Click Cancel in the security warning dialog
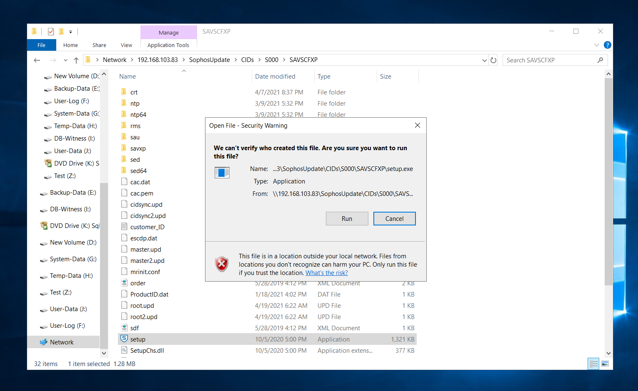 (394, 219)
